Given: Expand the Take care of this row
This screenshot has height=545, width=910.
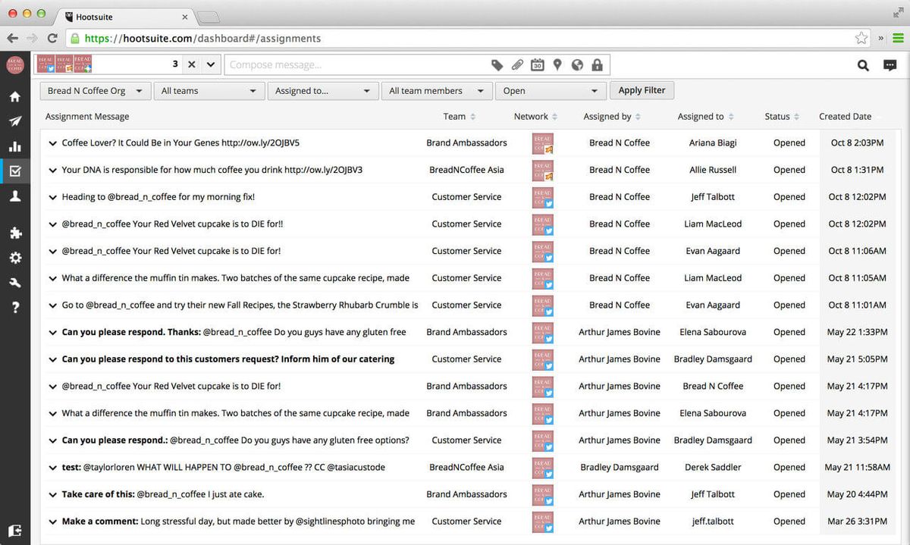Looking at the screenshot, I should 52,495.
